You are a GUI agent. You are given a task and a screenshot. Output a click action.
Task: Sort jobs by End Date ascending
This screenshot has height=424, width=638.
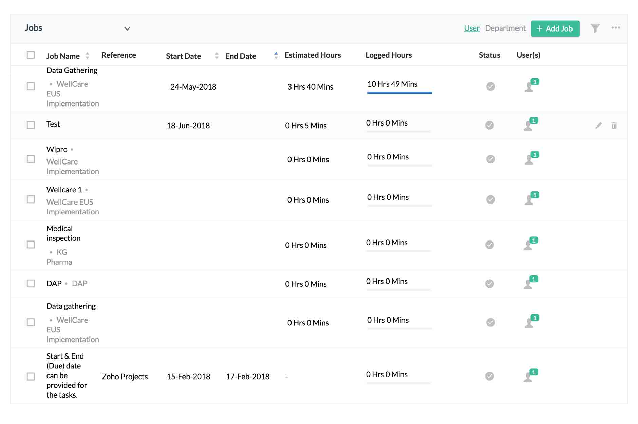tap(276, 53)
